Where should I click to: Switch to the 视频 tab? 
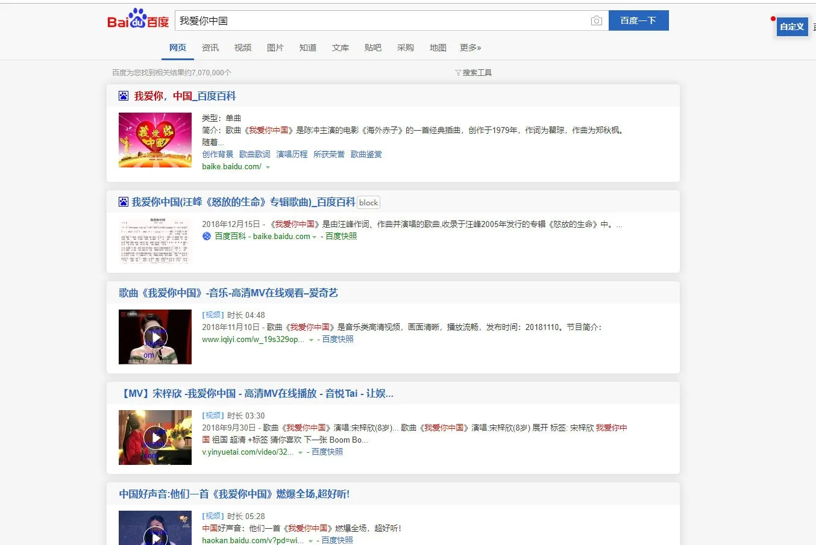[243, 48]
